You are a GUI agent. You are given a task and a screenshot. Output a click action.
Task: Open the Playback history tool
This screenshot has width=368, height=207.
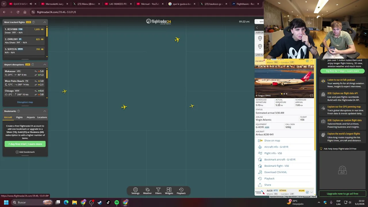(x=181, y=191)
